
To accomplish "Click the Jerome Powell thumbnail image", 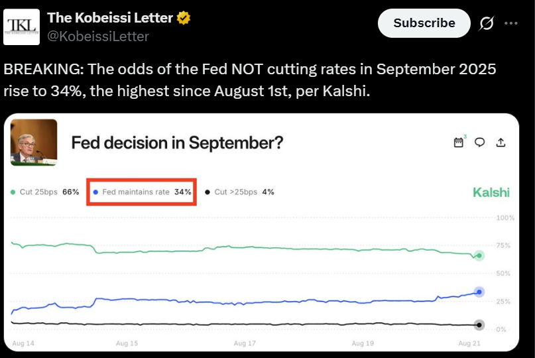I will point(34,143).
